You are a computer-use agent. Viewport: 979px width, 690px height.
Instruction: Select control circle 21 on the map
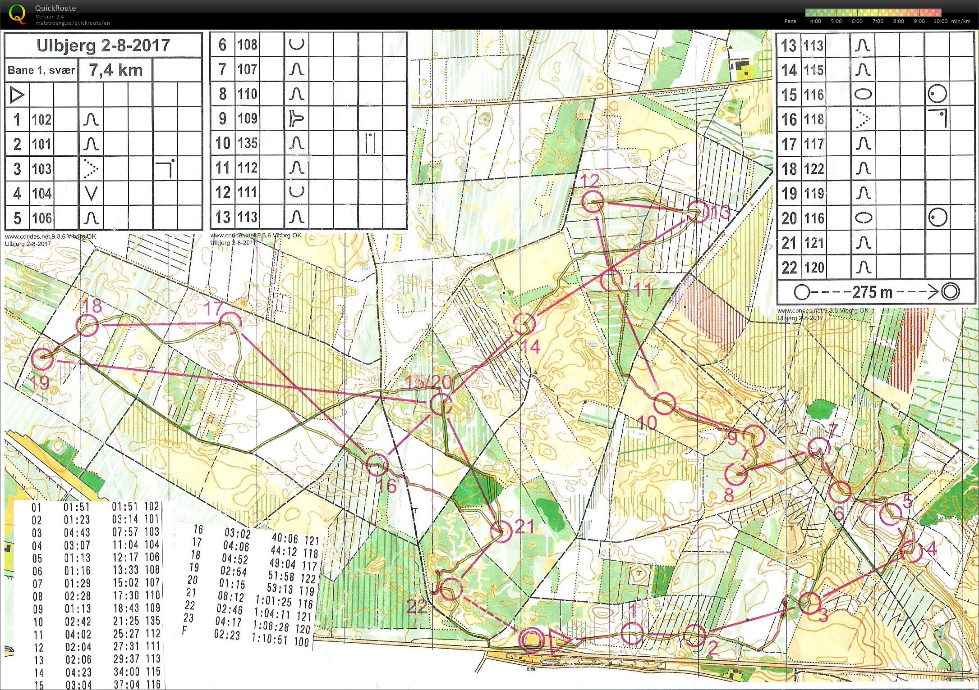(501, 531)
